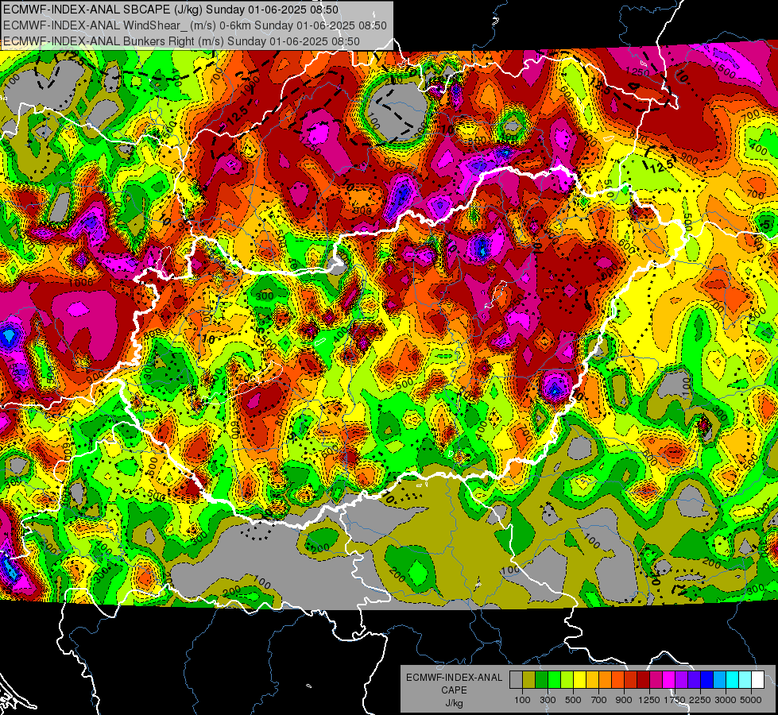Select the light blue legend swatch after dark blue

coord(720,680)
